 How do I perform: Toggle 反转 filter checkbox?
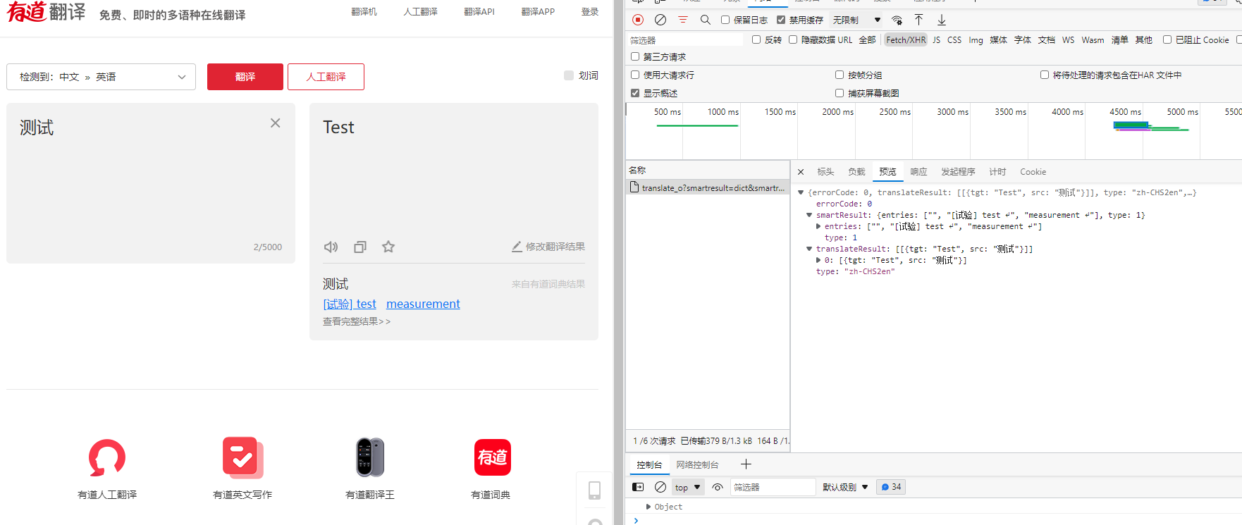tap(756, 39)
